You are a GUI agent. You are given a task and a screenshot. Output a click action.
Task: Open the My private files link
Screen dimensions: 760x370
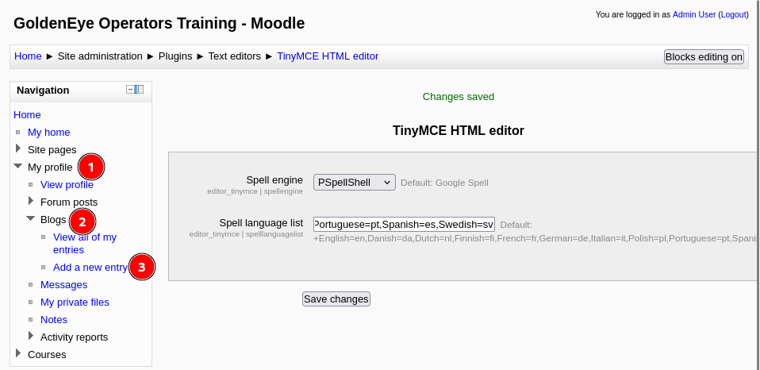75,302
